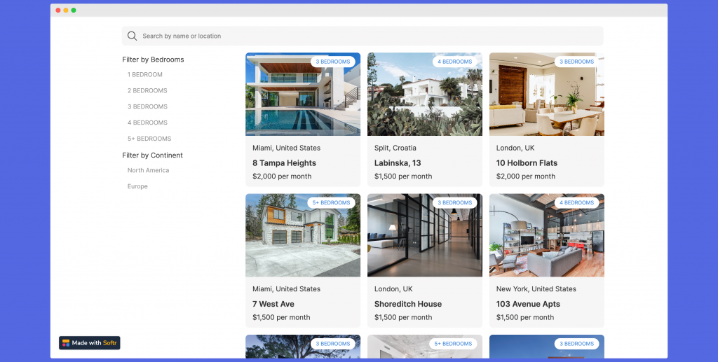Click the yellow minimize window button
Screen dimensions: 718x362
(66, 10)
